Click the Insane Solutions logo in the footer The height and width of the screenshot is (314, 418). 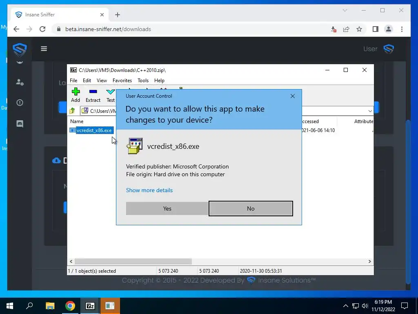pyautogui.click(x=251, y=280)
